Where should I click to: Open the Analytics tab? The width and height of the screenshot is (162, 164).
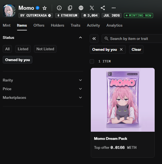114,26
